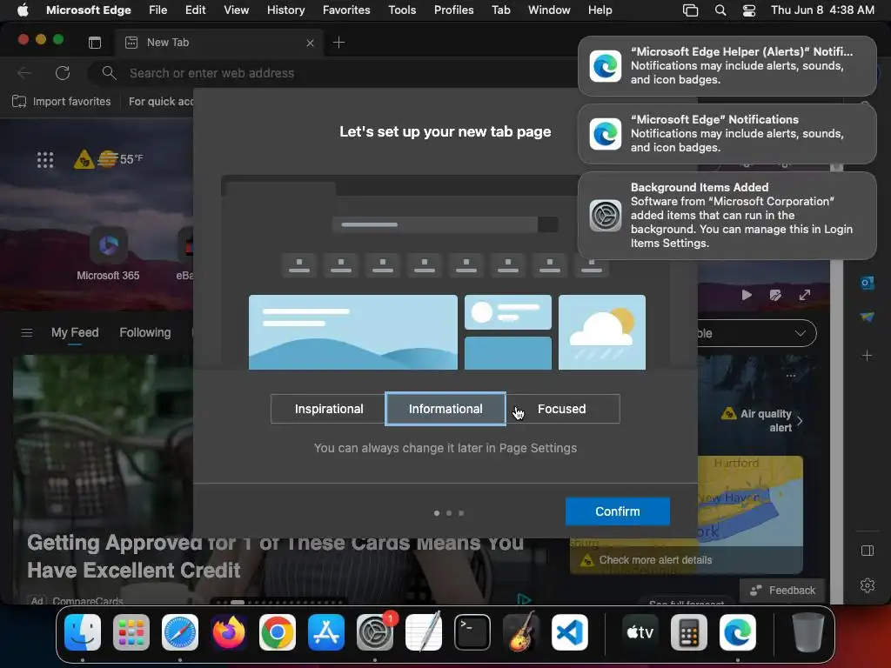Open the app launcher grid icon

tap(45, 160)
